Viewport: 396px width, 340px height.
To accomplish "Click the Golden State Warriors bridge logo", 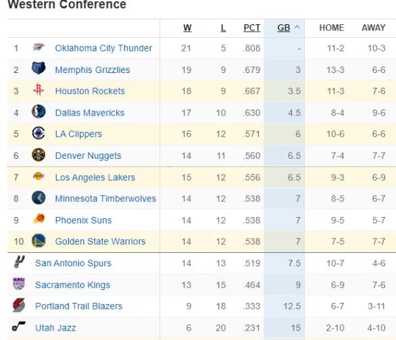I will (x=39, y=241).
